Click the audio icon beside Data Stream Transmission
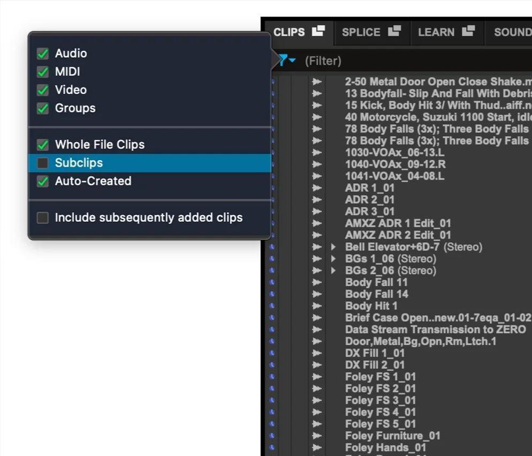532x456 pixels. (317, 330)
